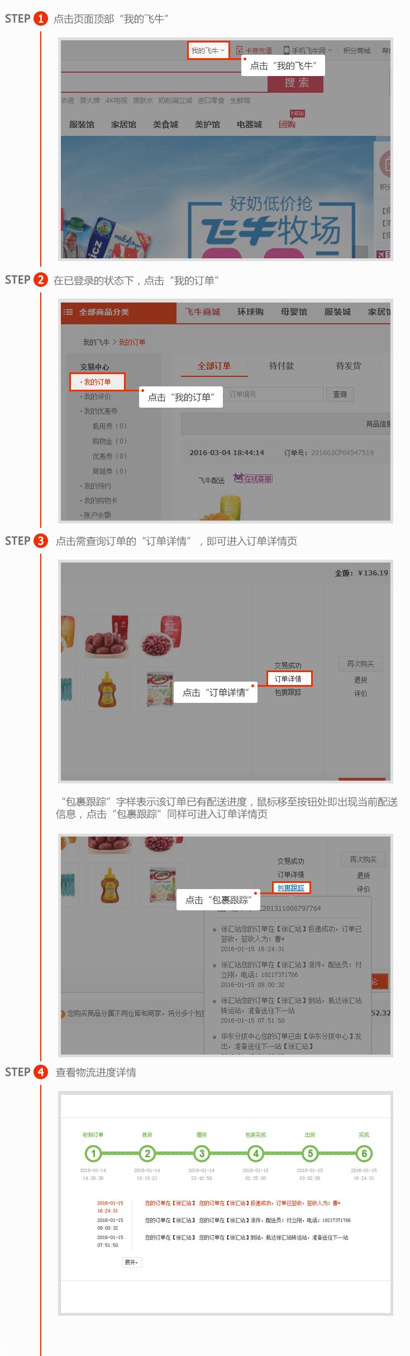Switch to the 待付款 tab
The image size is (410, 1356).
(281, 366)
